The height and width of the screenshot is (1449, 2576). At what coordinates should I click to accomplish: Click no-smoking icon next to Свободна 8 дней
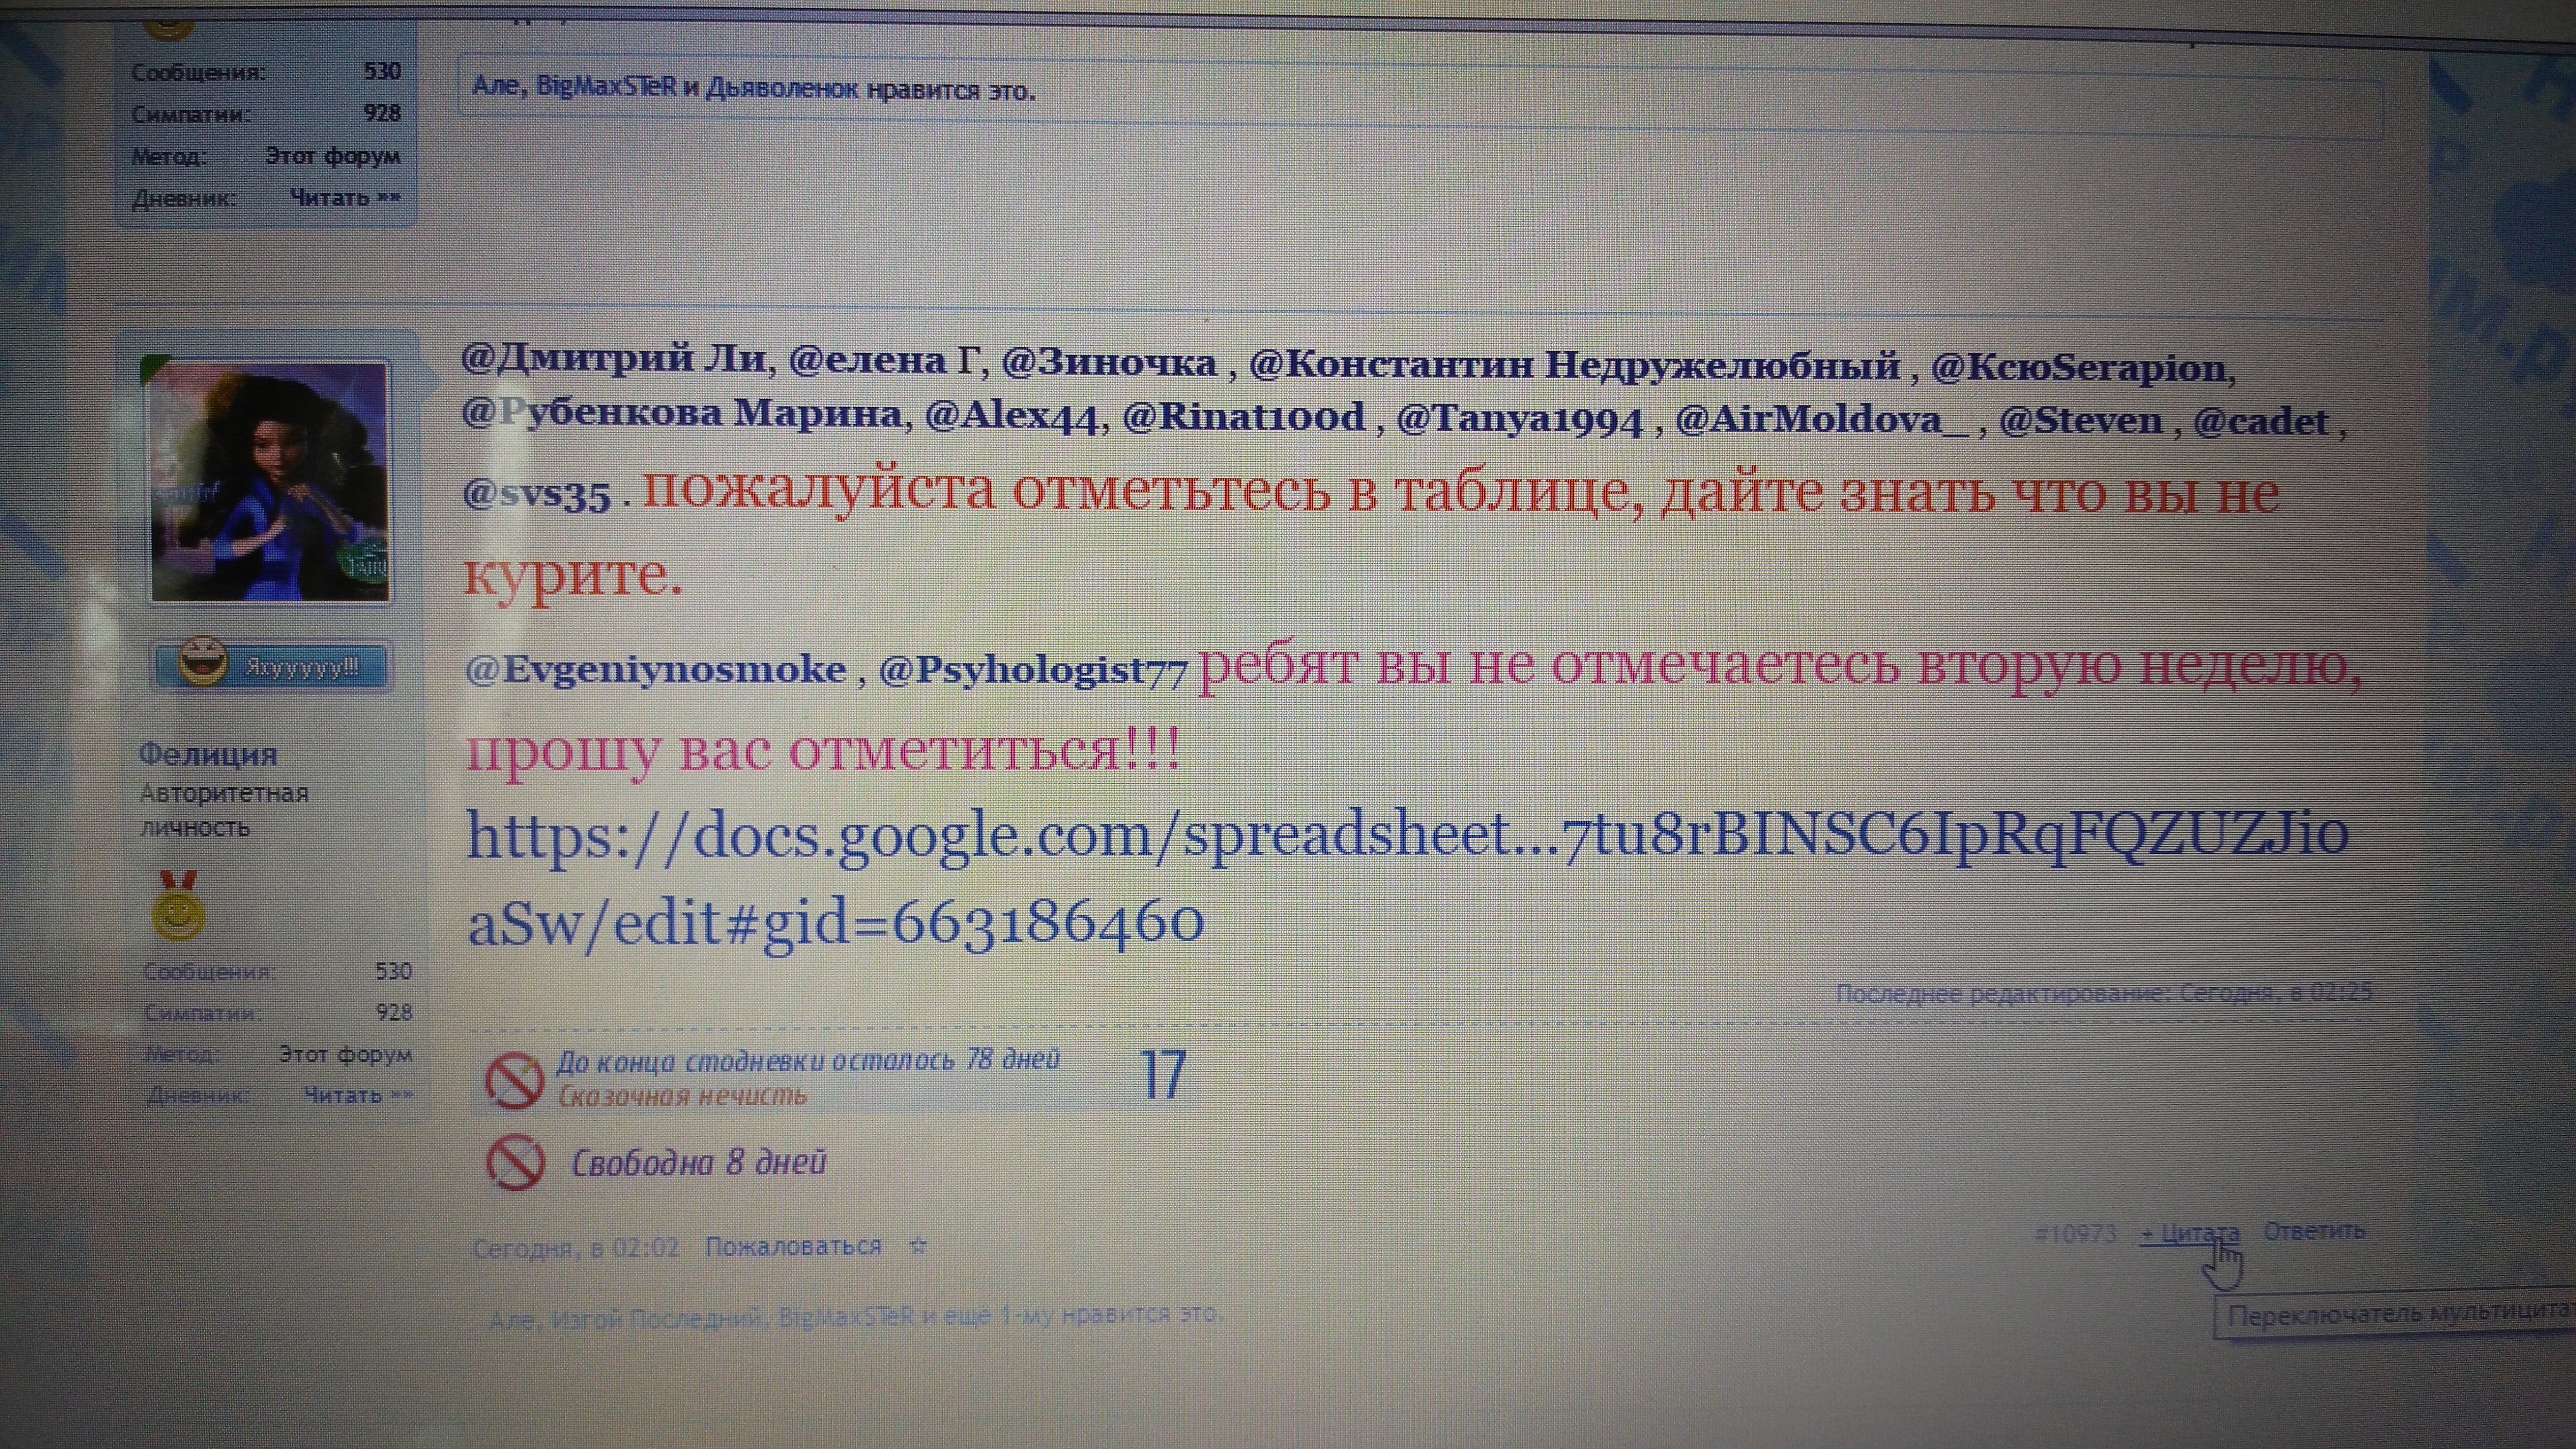point(515,1163)
